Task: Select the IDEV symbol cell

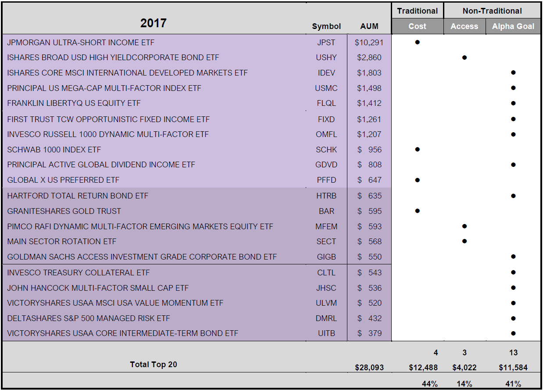Action: tap(326, 73)
